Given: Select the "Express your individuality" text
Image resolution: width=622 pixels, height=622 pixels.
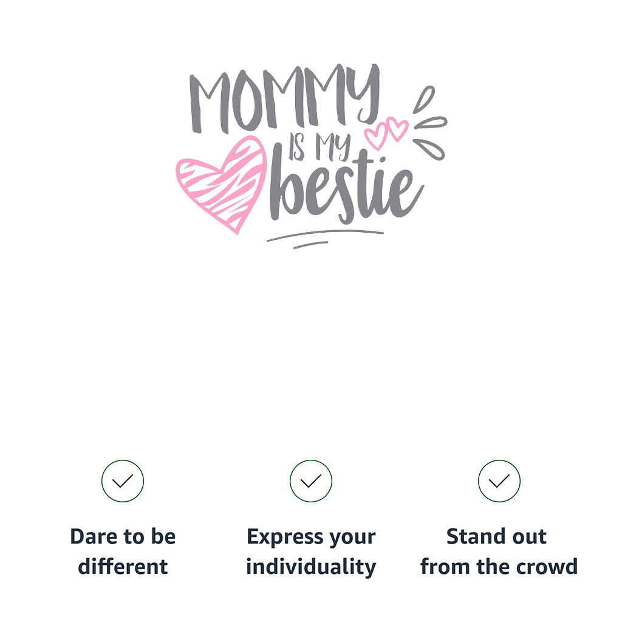Looking at the screenshot, I should (x=311, y=552).
